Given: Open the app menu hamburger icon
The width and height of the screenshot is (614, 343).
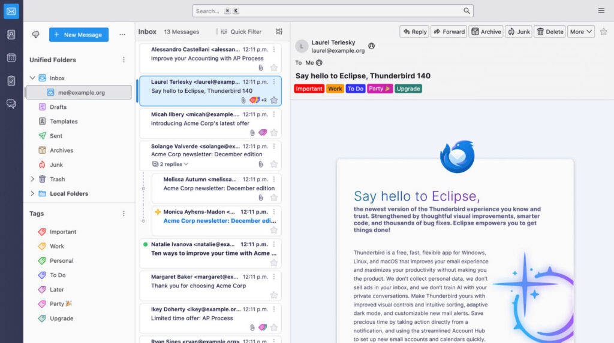Looking at the screenshot, I should pyautogui.click(x=601, y=11).
